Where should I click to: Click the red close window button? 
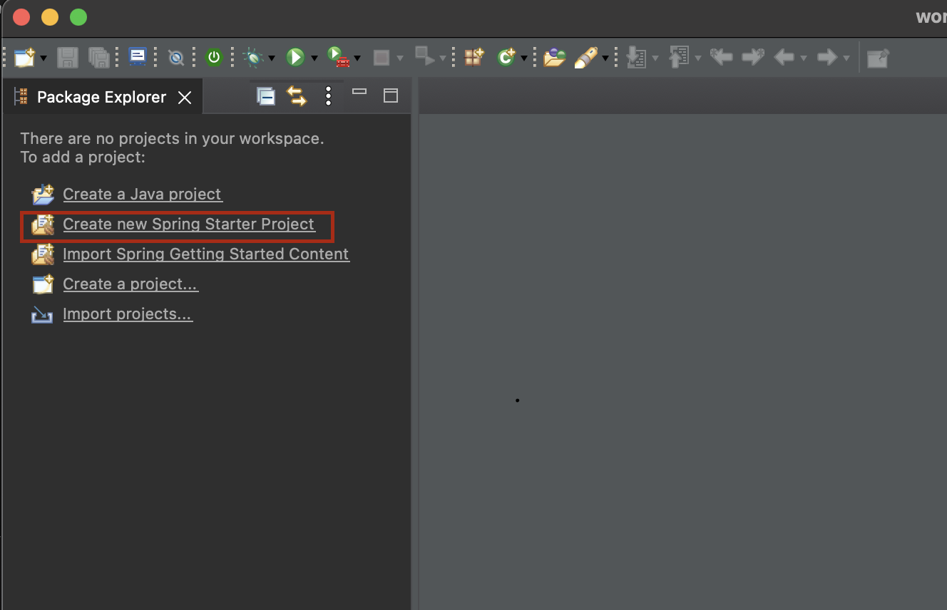point(21,17)
